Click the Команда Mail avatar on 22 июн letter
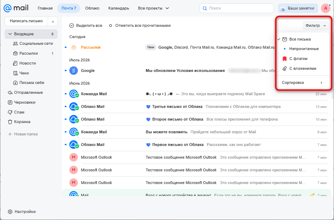 click(x=74, y=94)
